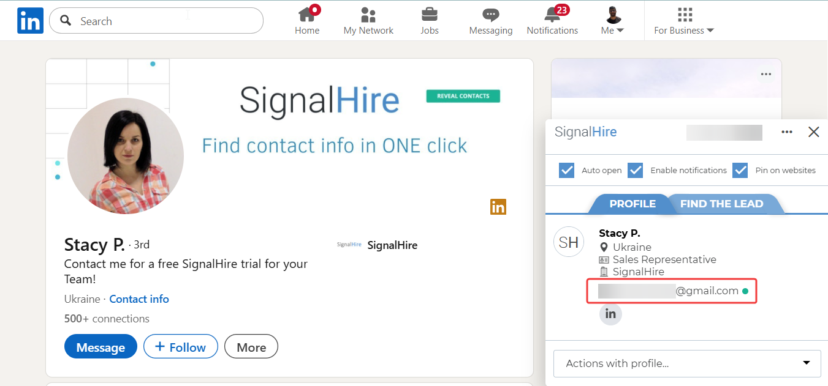The height and width of the screenshot is (386, 828).
Task: Click the orange LinkedIn badge on banner
Action: coord(498,207)
